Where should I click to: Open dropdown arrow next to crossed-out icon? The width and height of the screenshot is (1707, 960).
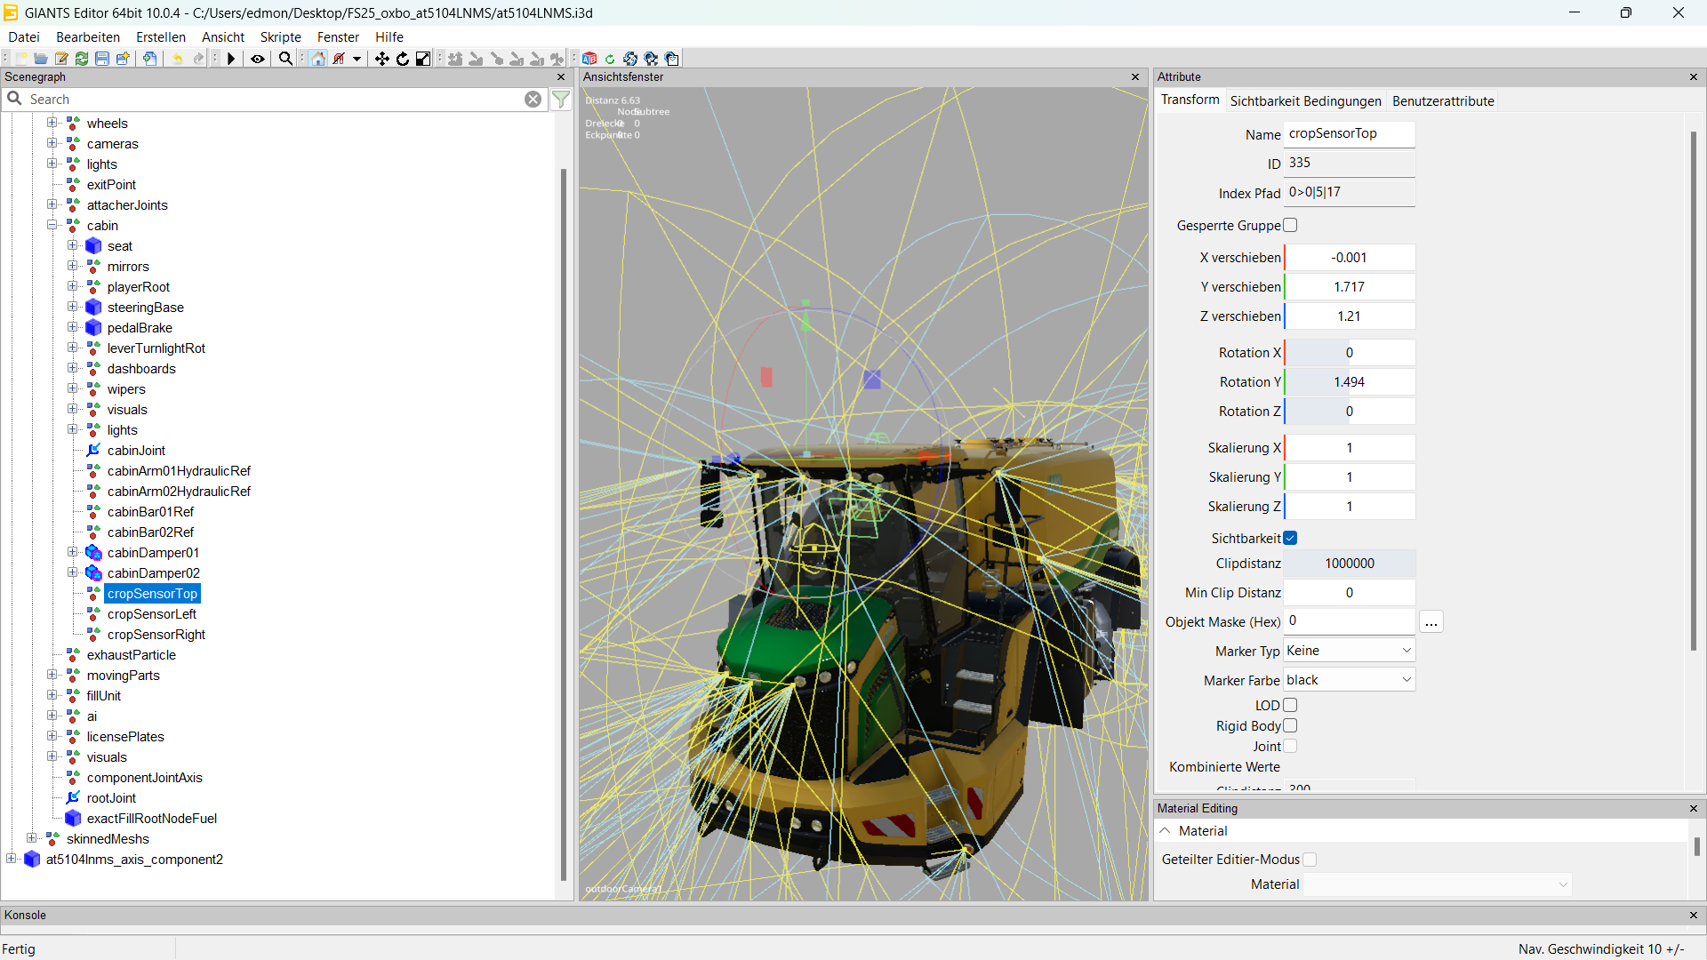point(357,59)
